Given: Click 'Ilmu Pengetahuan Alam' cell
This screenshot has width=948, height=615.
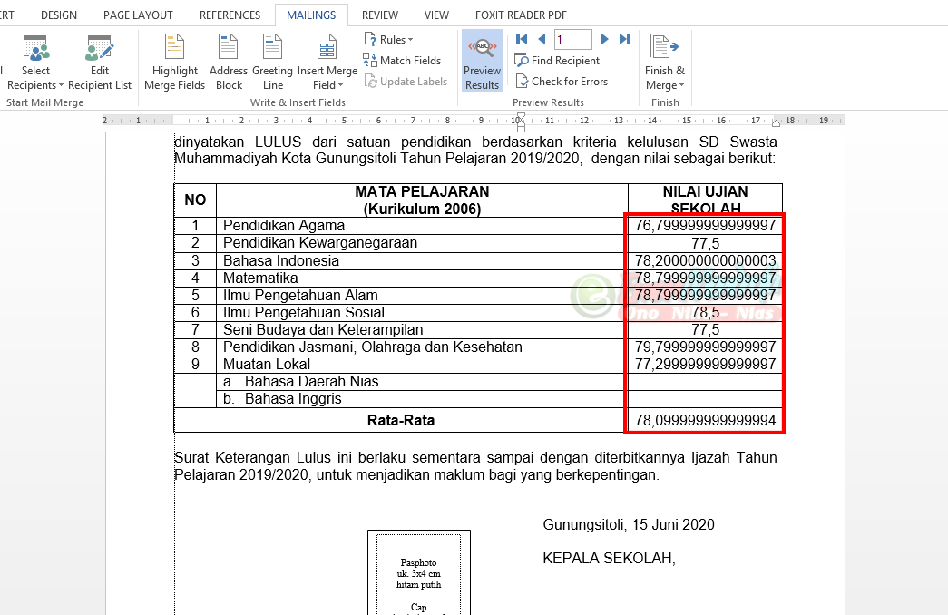Looking at the screenshot, I should click(x=422, y=295).
